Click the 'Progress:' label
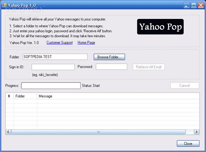 12,86
